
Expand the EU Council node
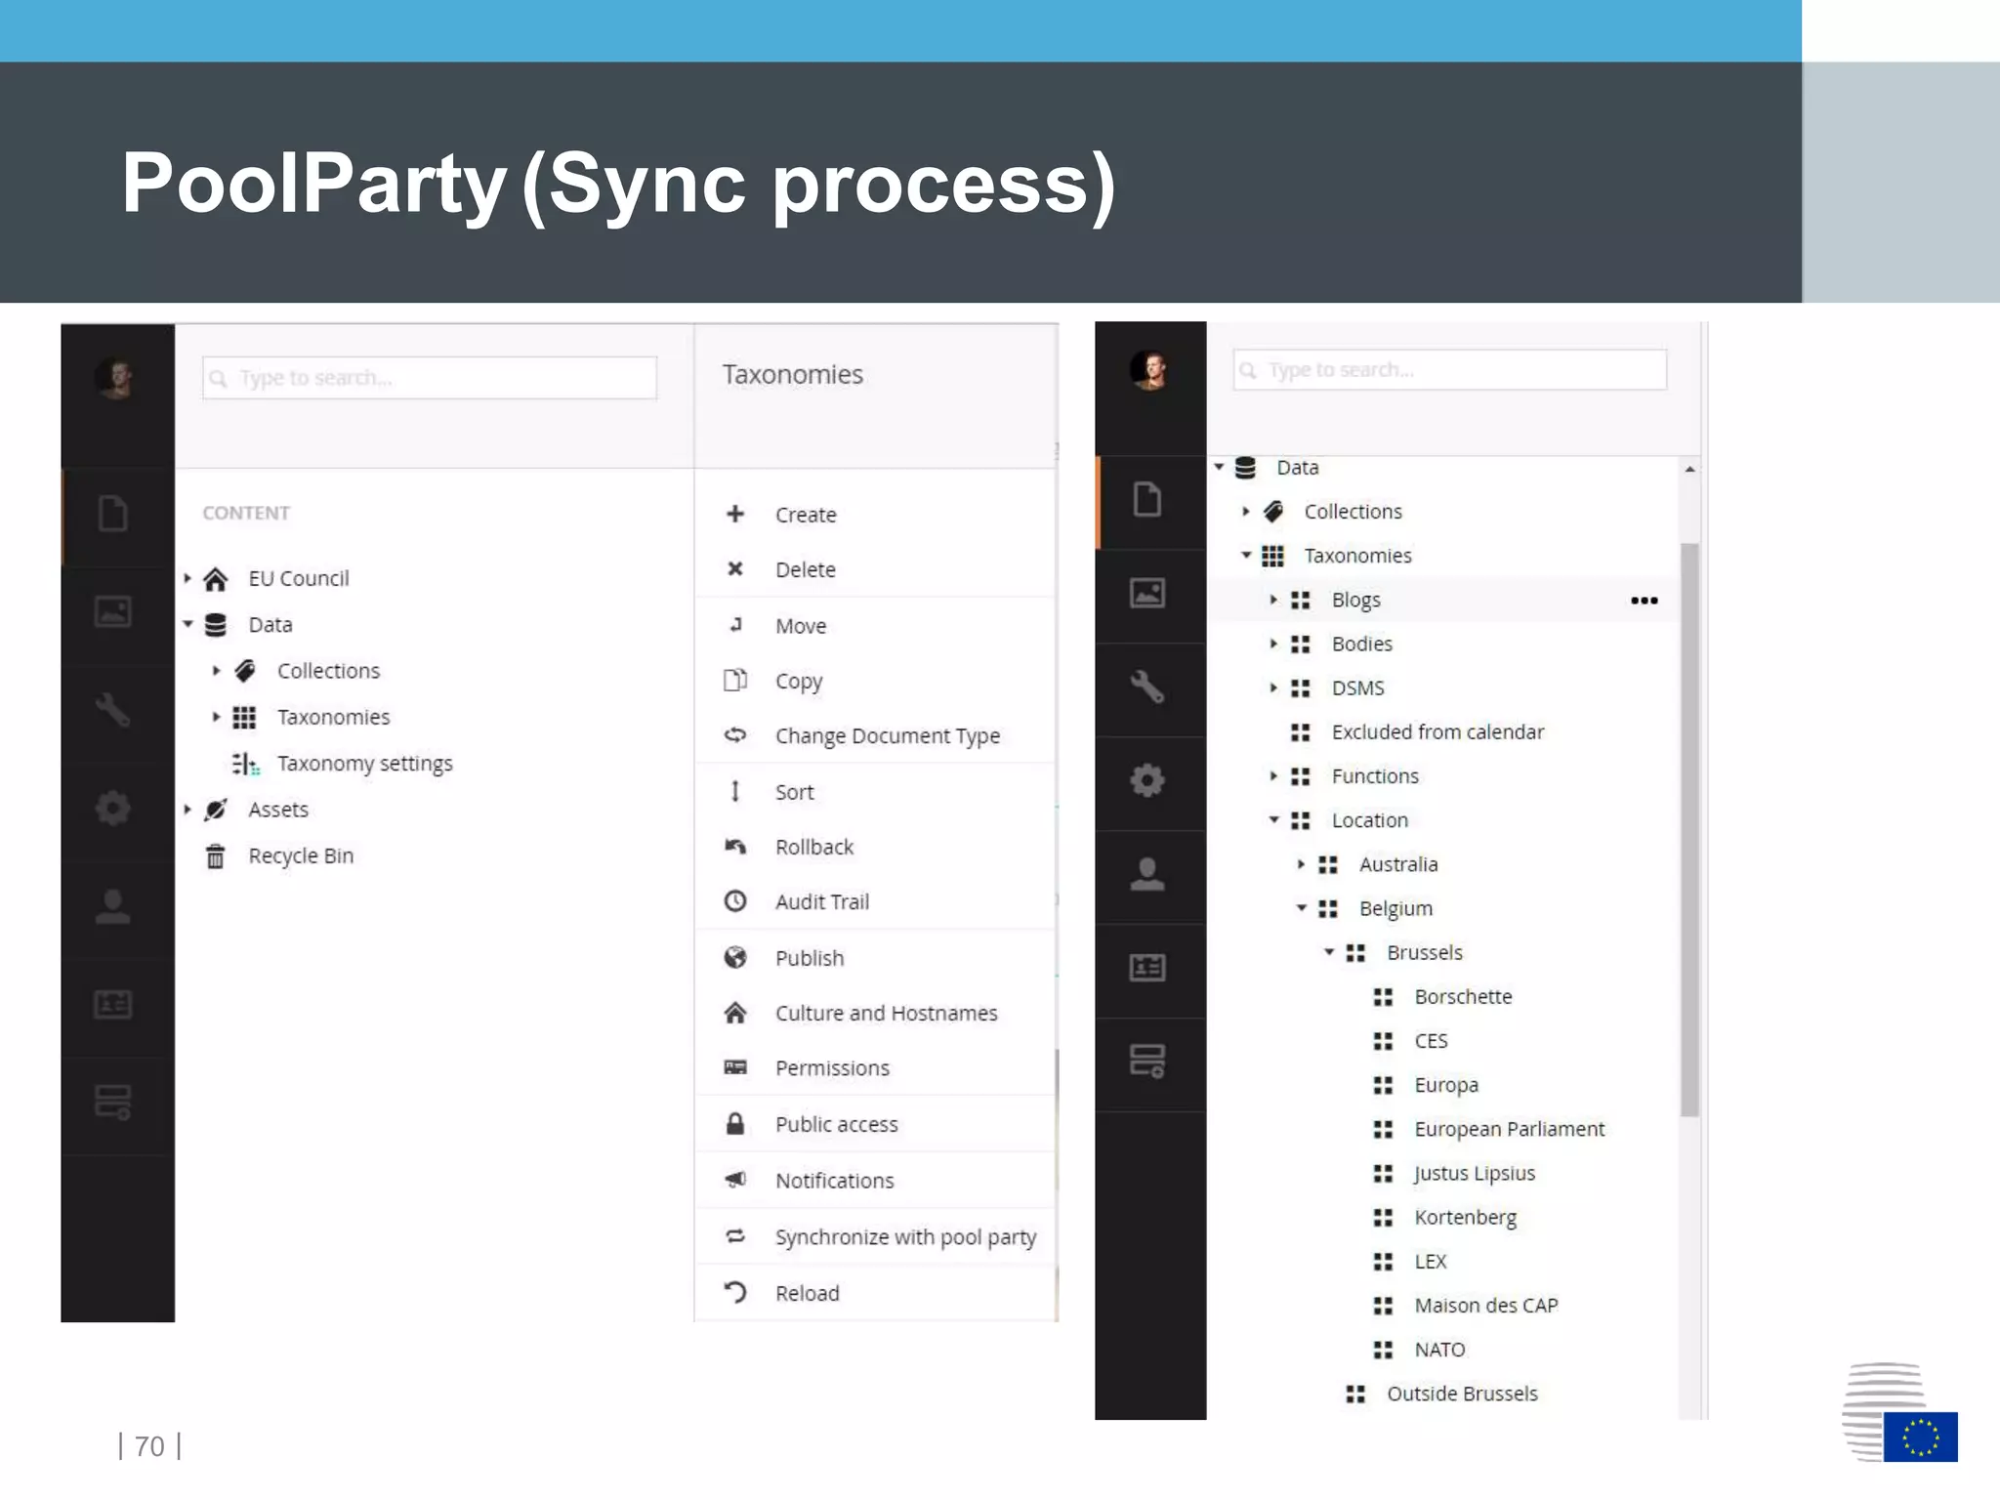point(187,578)
